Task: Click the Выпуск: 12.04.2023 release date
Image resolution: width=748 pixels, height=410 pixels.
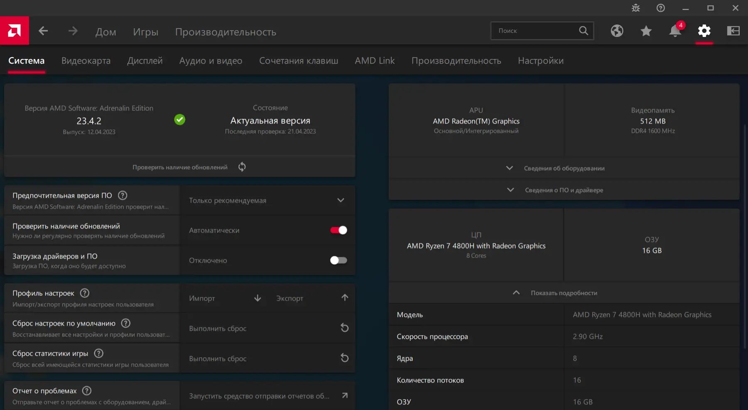Action: click(89, 132)
